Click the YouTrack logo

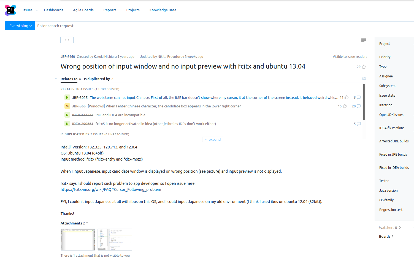click(x=10, y=10)
